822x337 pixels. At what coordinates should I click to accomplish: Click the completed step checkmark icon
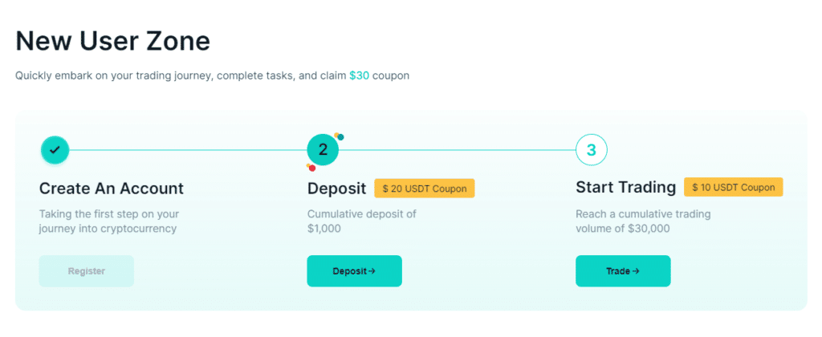(55, 149)
